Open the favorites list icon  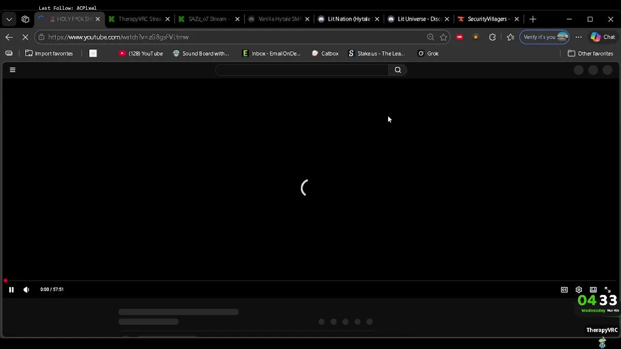click(x=510, y=37)
